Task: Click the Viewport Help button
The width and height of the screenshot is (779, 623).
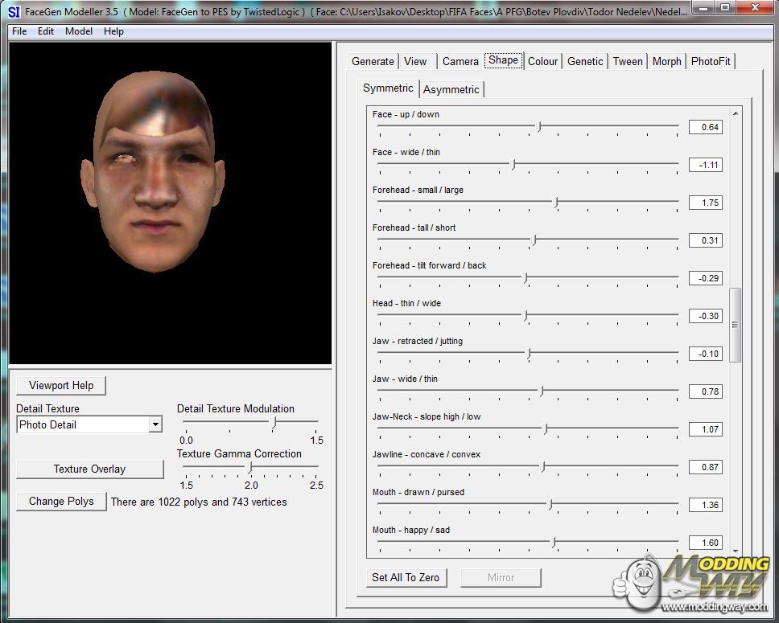Action: [61, 386]
